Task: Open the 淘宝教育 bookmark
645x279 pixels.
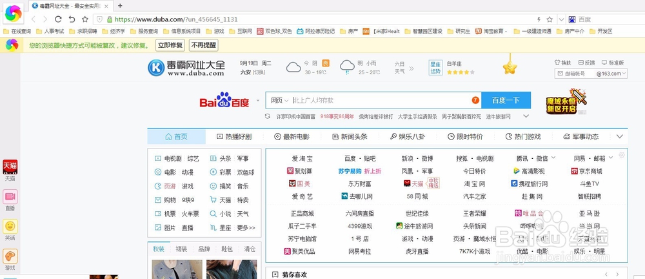Action: (x=492, y=31)
